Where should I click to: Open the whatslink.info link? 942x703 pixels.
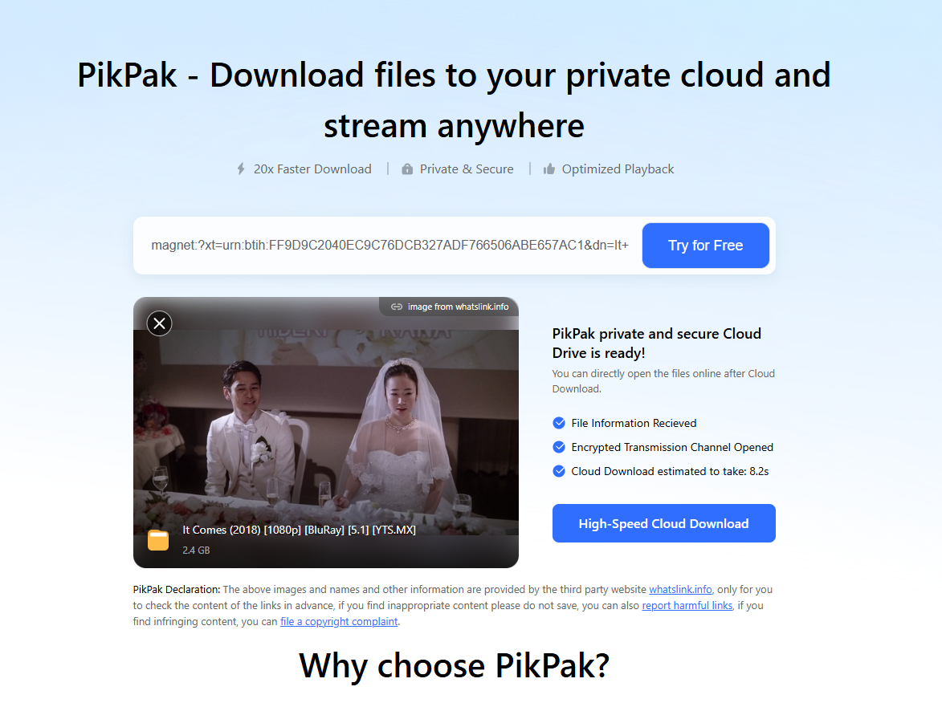pos(681,590)
